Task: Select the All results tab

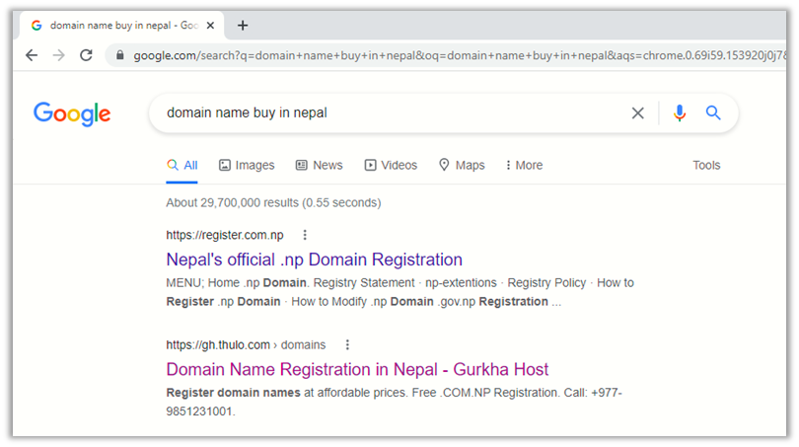Action: (x=182, y=165)
